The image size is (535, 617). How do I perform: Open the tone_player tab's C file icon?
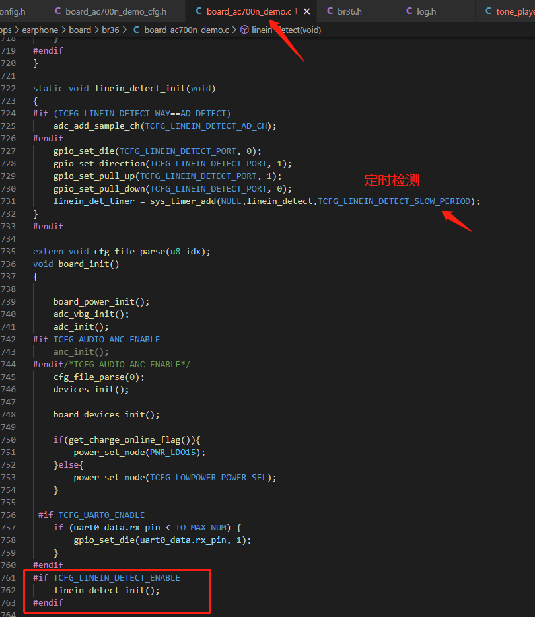[x=488, y=11]
